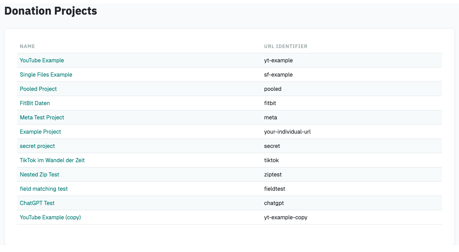Click the fitbit URL identifier
This screenshot has height=252, width=459.
(x=270, y=103)
